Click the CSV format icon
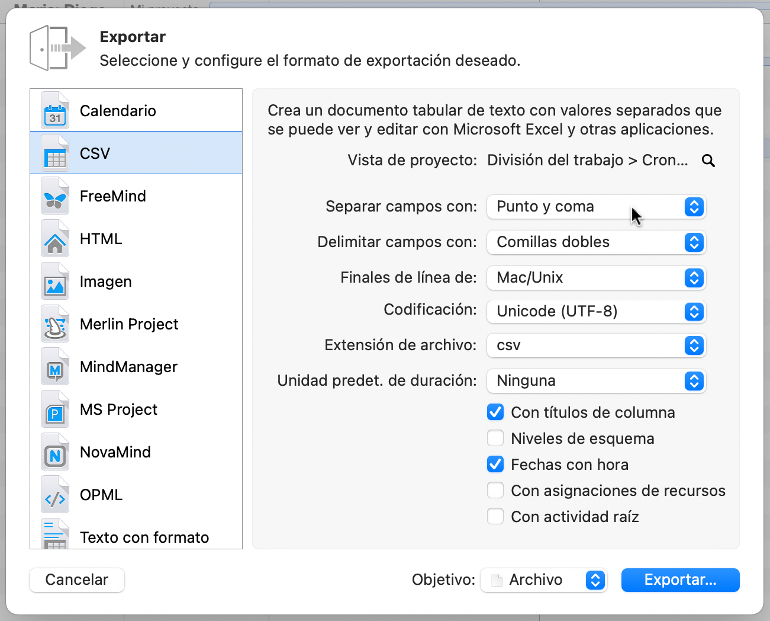This screenshot has height=621, width=770. [54, 153]
